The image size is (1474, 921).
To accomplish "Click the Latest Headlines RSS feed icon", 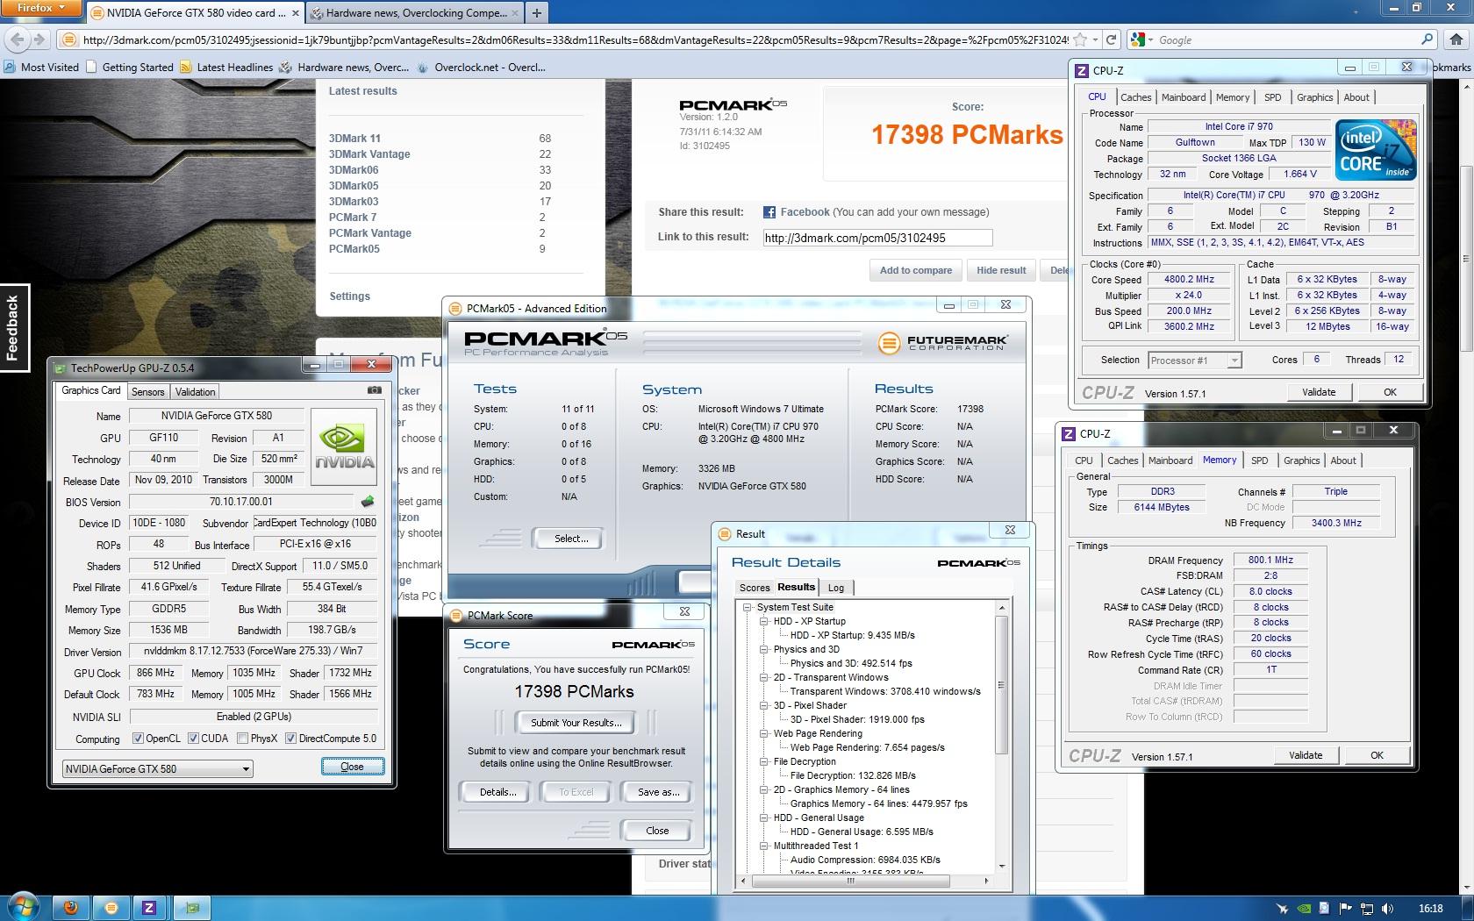I will (186, 68).
